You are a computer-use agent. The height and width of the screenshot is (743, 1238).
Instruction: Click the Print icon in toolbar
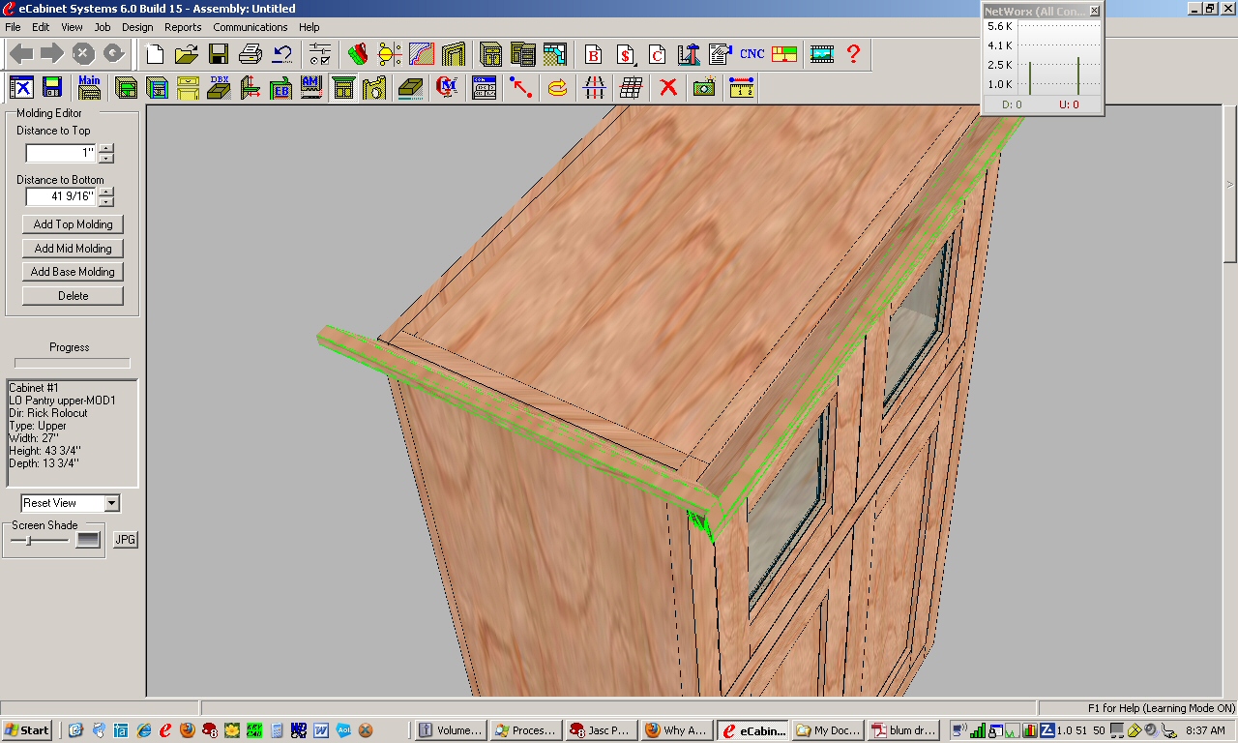(251, 54)
